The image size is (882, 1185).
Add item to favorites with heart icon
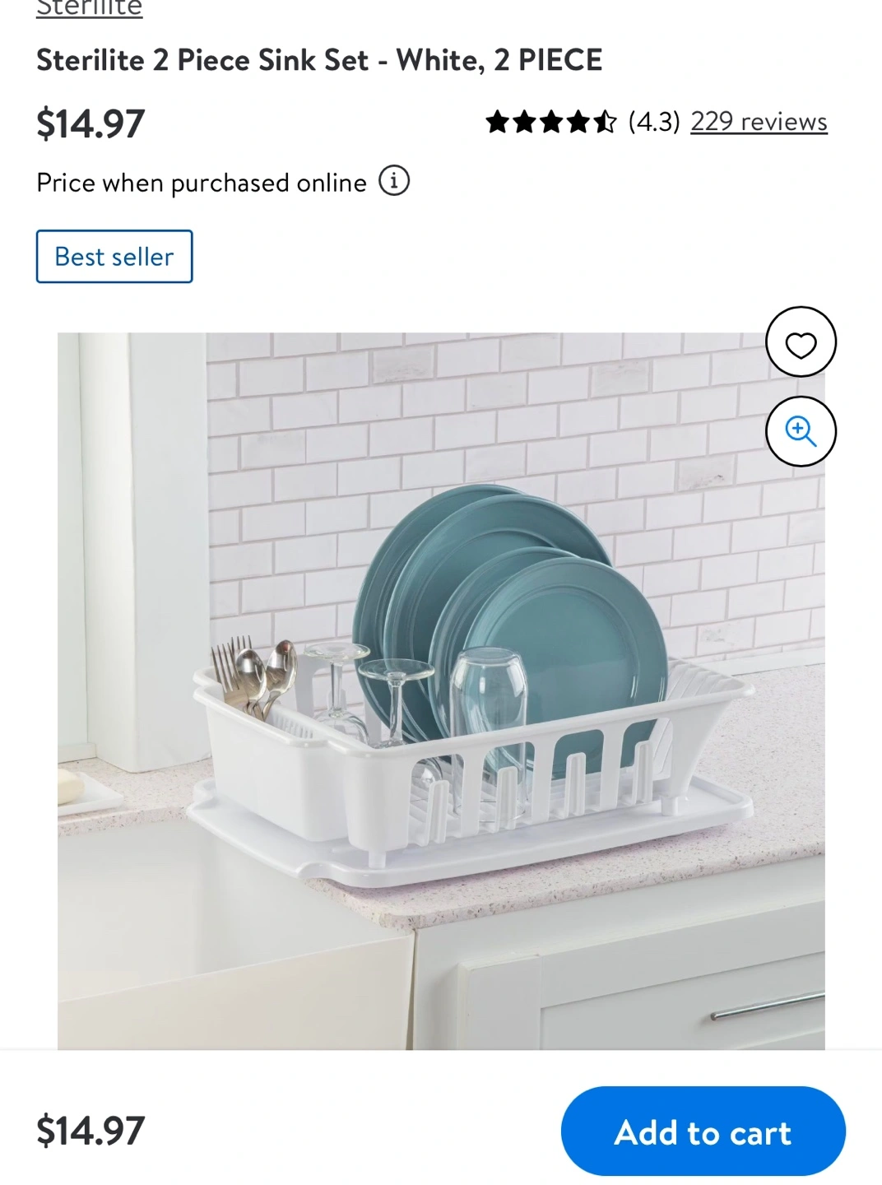801,342
